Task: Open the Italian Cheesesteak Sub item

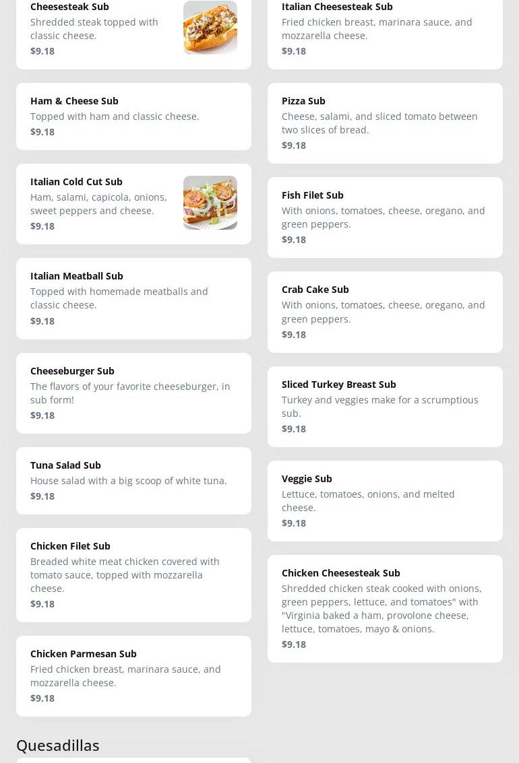Action: (x=385, y=29)
